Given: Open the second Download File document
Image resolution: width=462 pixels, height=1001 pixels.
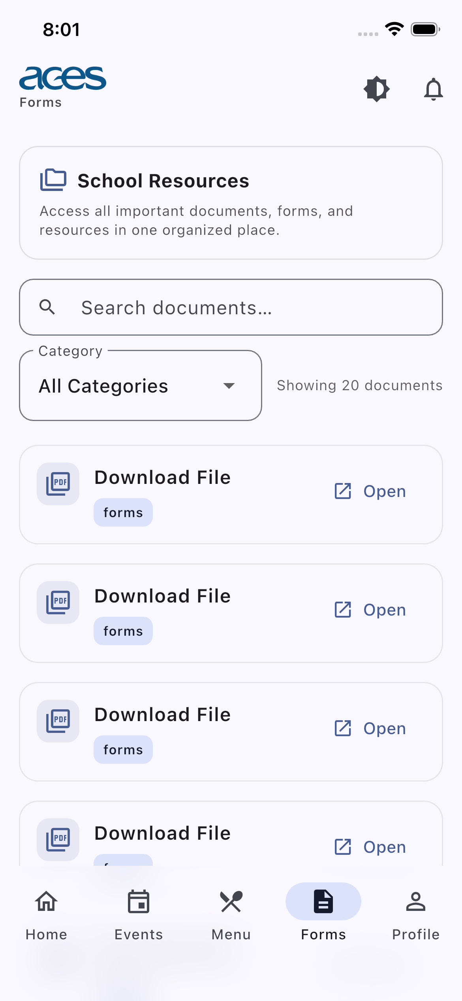Looking at the screenshot, I should tap(370, 610).
